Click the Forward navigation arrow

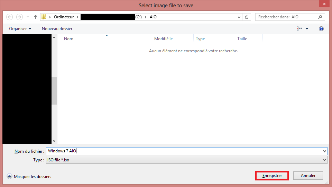(19, 17)
